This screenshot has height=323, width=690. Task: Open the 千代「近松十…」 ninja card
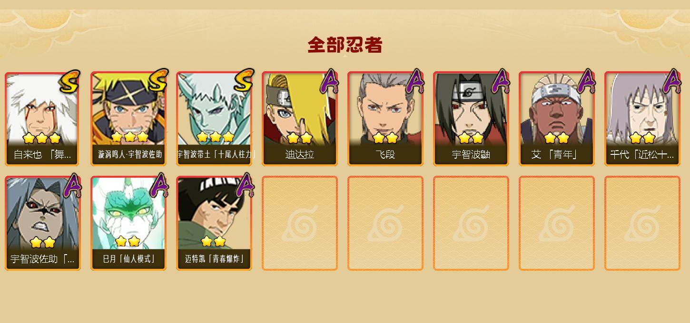642,119
